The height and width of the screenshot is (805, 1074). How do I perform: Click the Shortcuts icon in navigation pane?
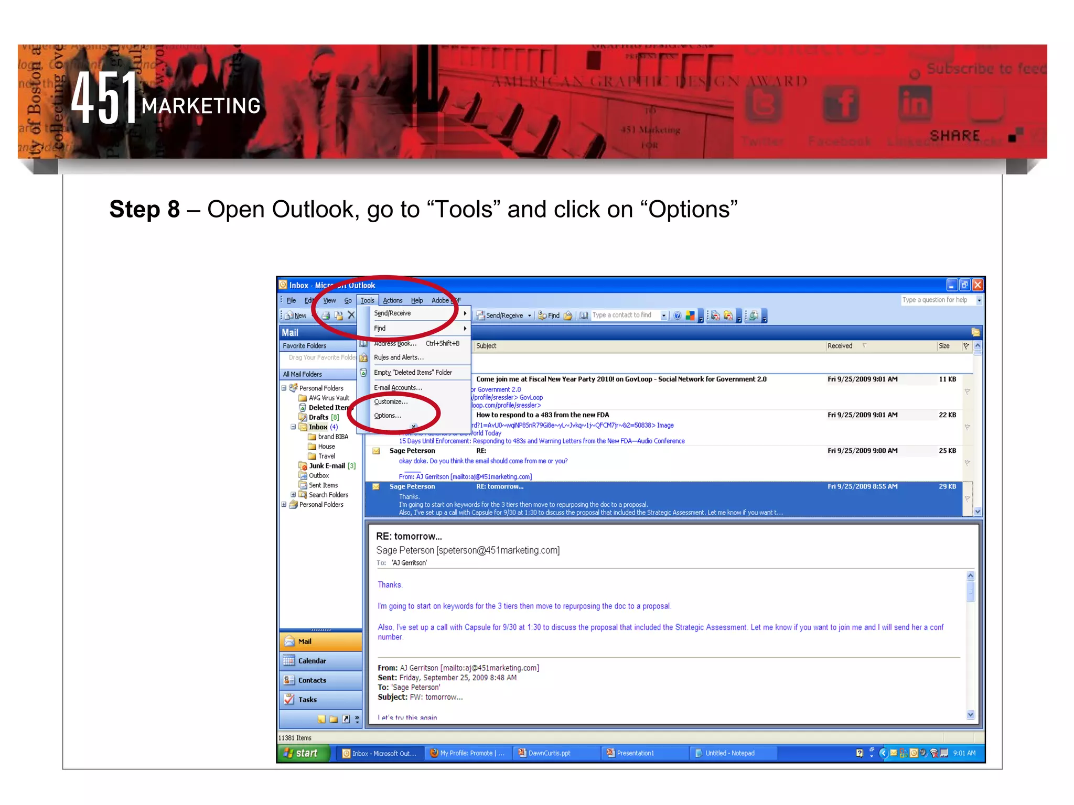tap(346, 719)
